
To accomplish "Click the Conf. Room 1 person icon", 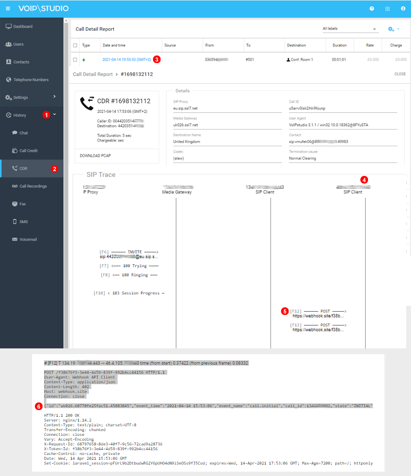I will (x=288, y=60).
